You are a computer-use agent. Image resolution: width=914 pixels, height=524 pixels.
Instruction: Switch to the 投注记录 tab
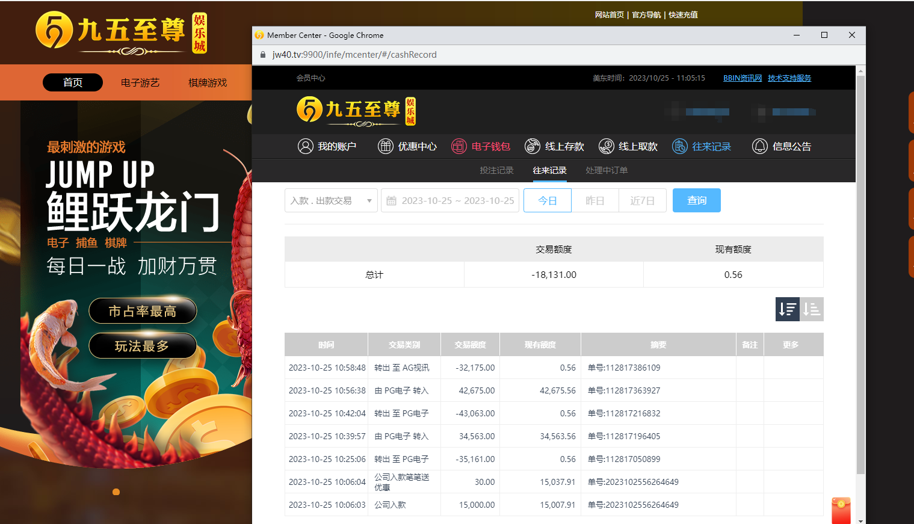[496, 170]
